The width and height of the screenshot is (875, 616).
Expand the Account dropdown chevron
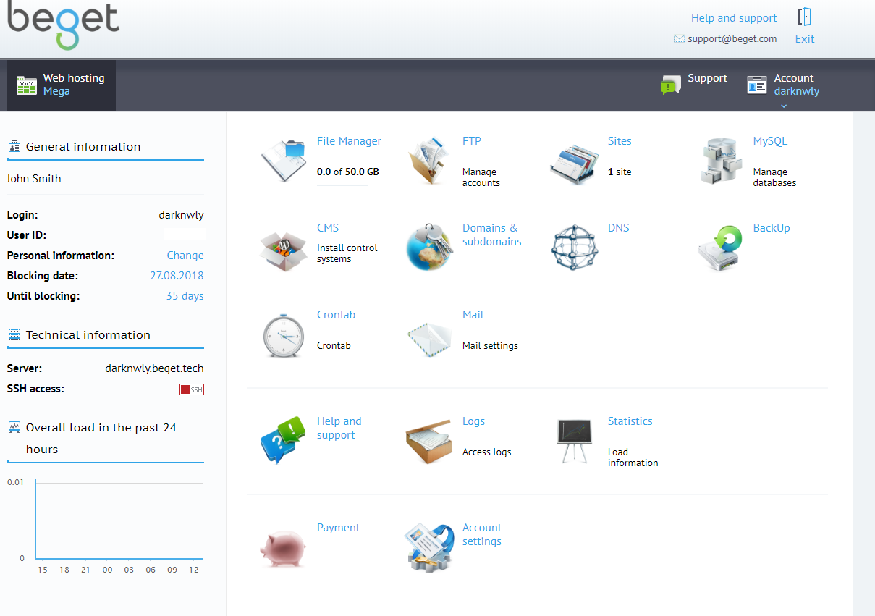click(784, 106)
